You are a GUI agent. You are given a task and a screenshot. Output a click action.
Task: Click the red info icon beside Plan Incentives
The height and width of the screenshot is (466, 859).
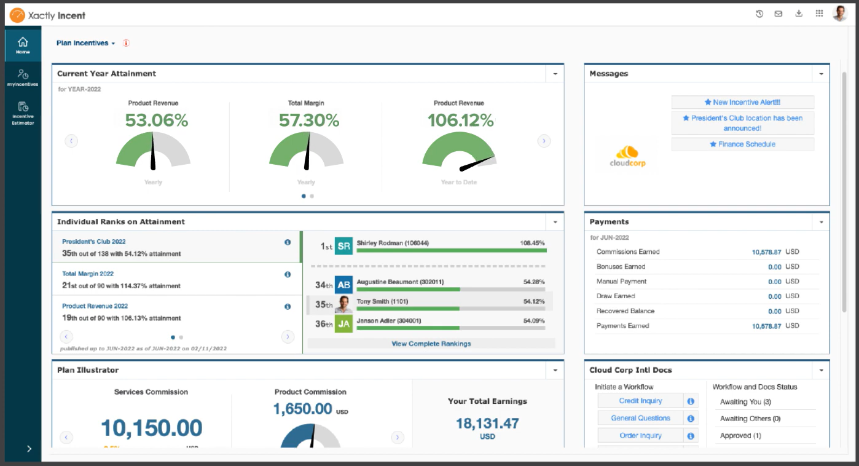pyautogui.click(x=126, y=43)
